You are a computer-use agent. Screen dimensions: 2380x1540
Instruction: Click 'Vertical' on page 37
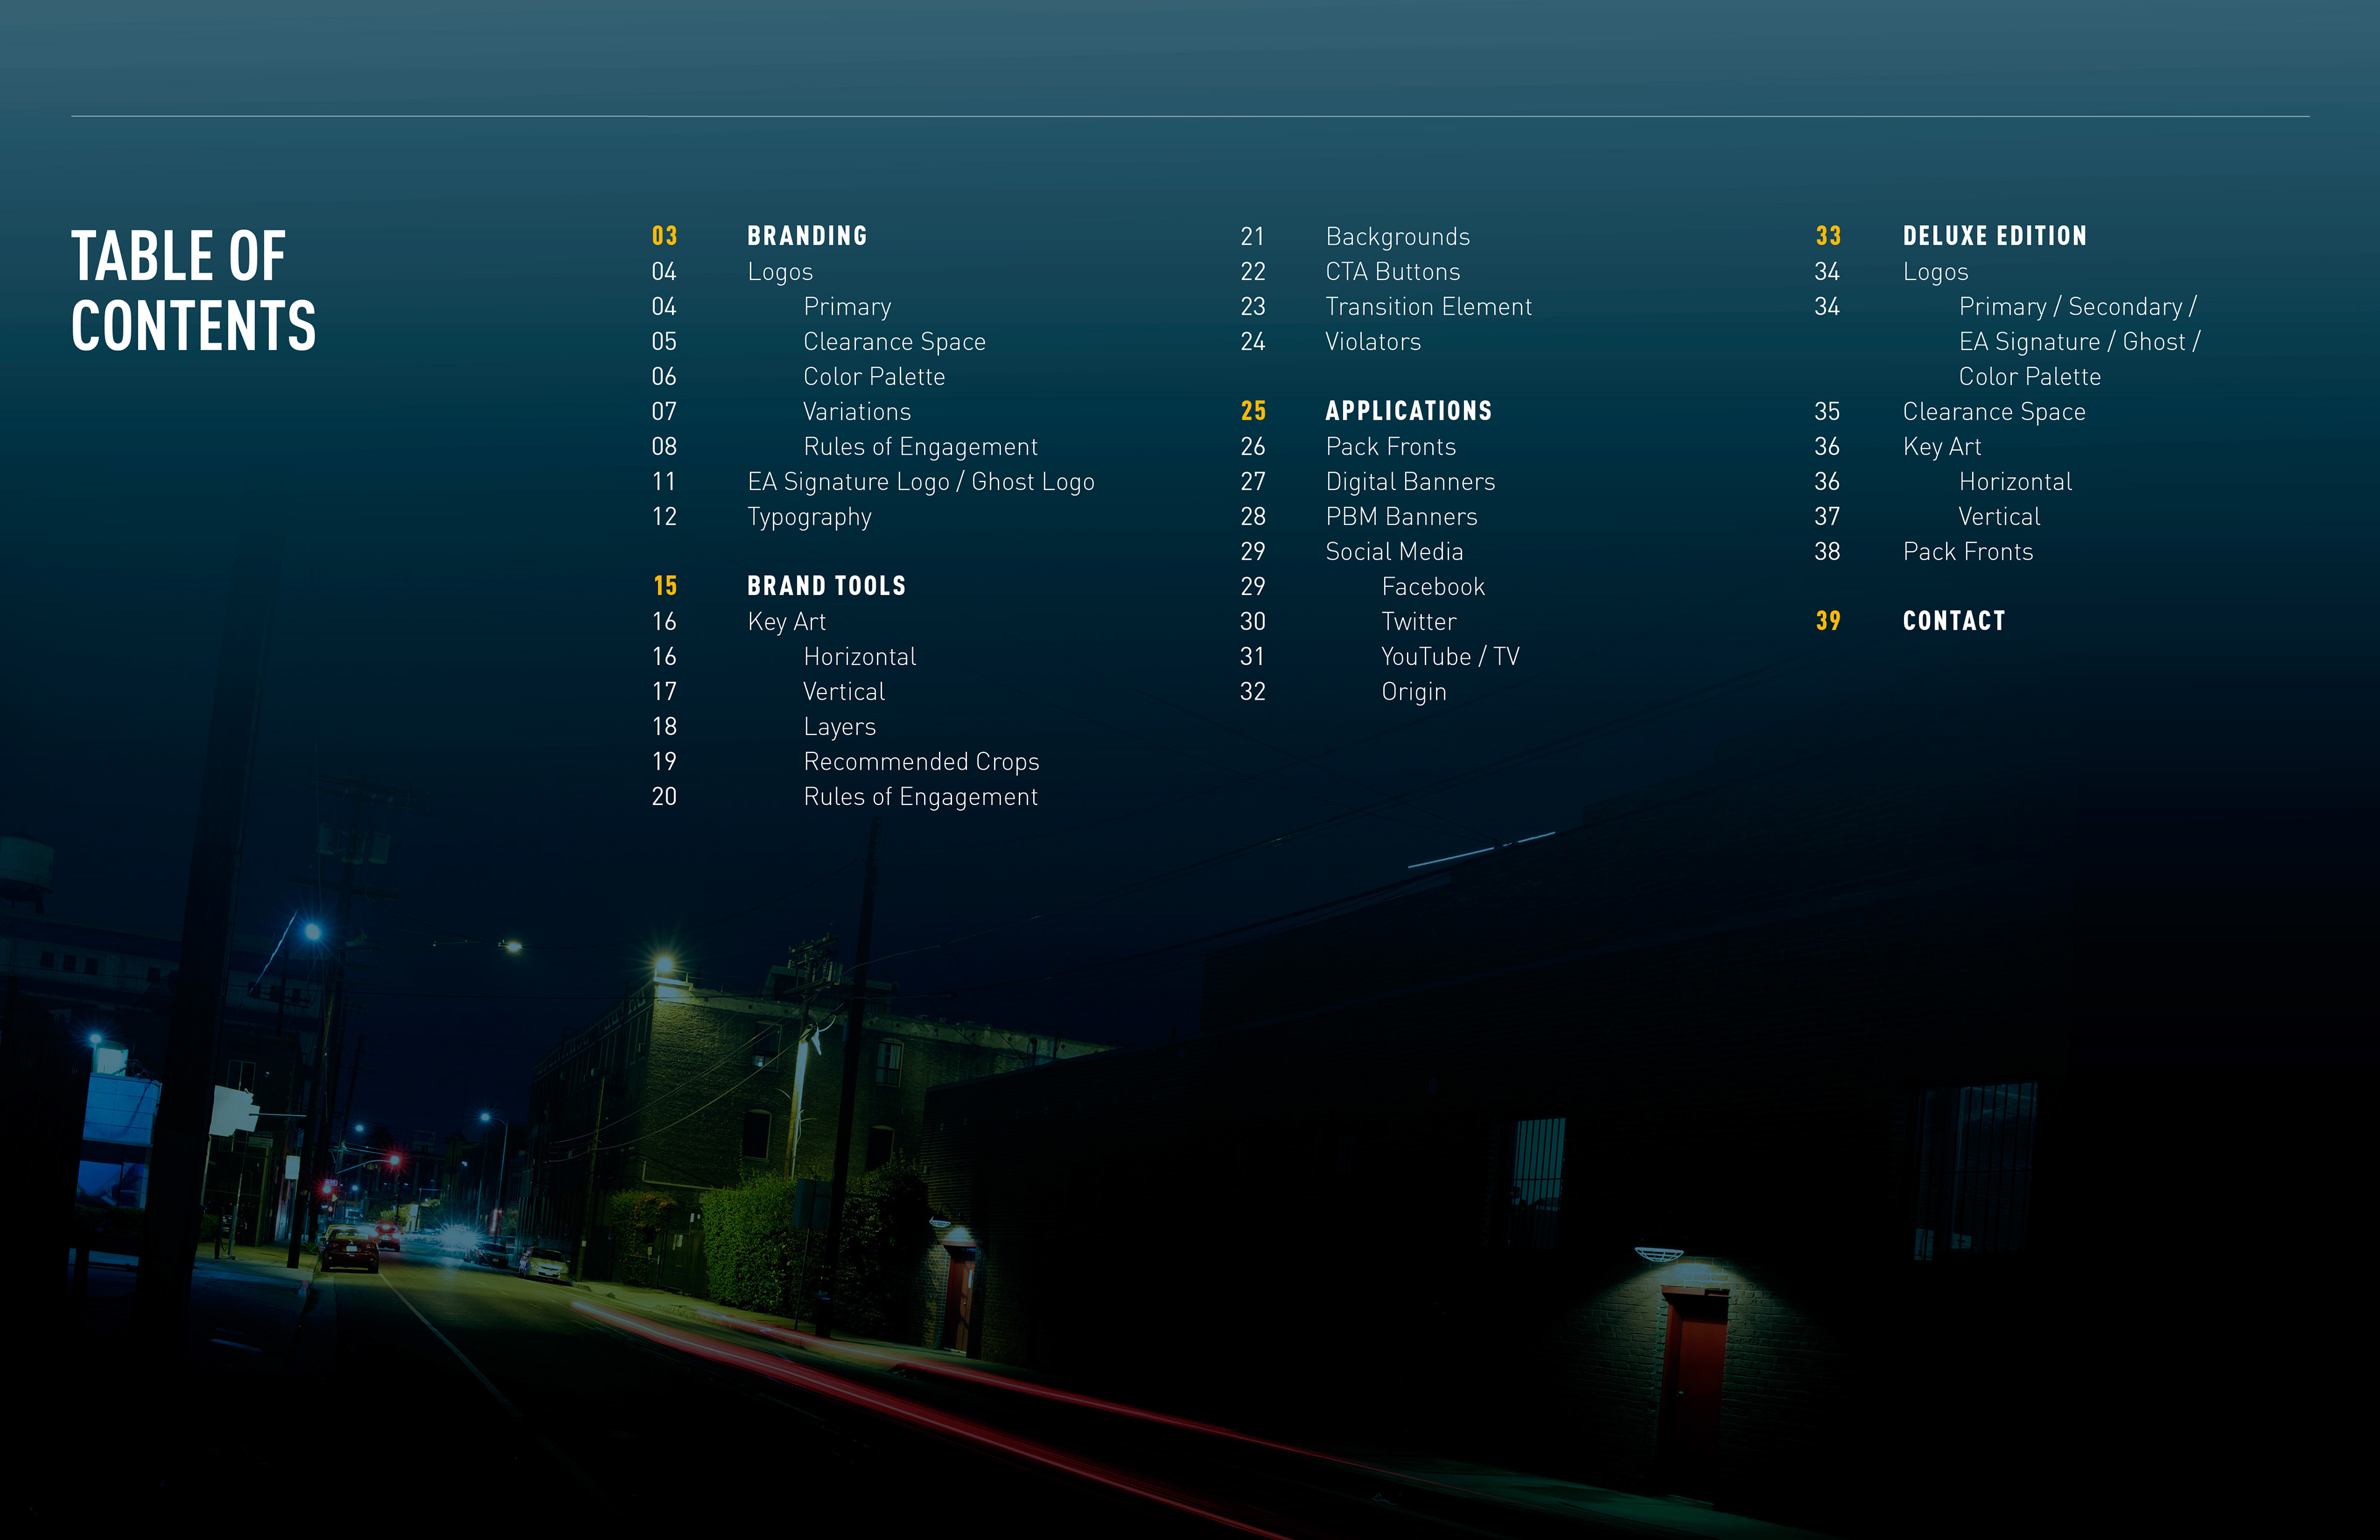tap(1999, 517)
